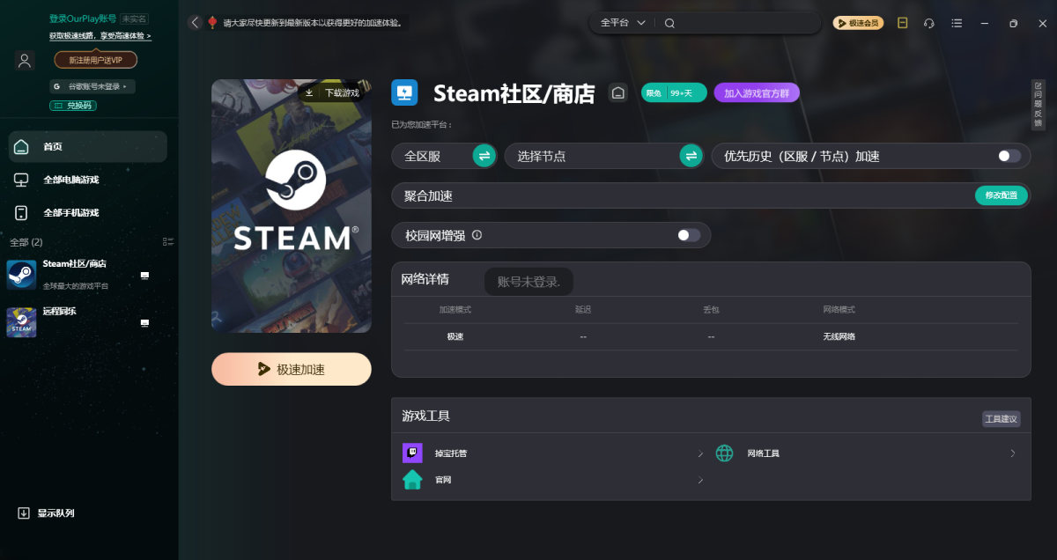
Task: Select 全部手机游戏 in the sidebar
Action: pos(71,212)
